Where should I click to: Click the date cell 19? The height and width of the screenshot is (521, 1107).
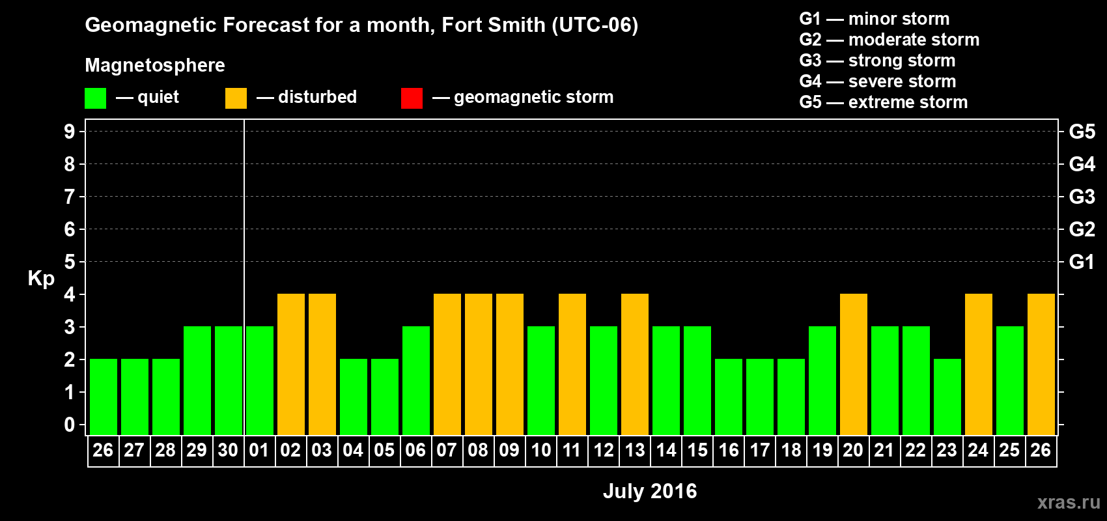822,451
